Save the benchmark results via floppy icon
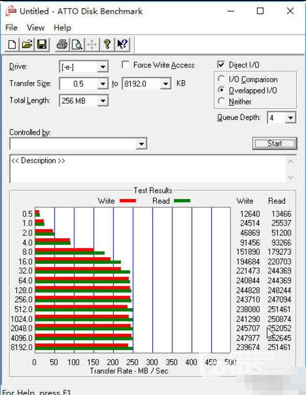Viewport: 306px width, 395px height. coord(42,44)
